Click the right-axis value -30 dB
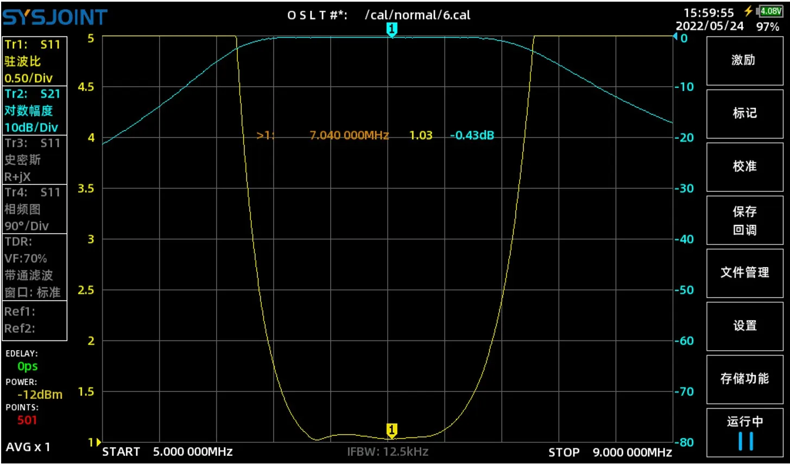Viewport: 790px width, 464px height. tap(684, 189)
